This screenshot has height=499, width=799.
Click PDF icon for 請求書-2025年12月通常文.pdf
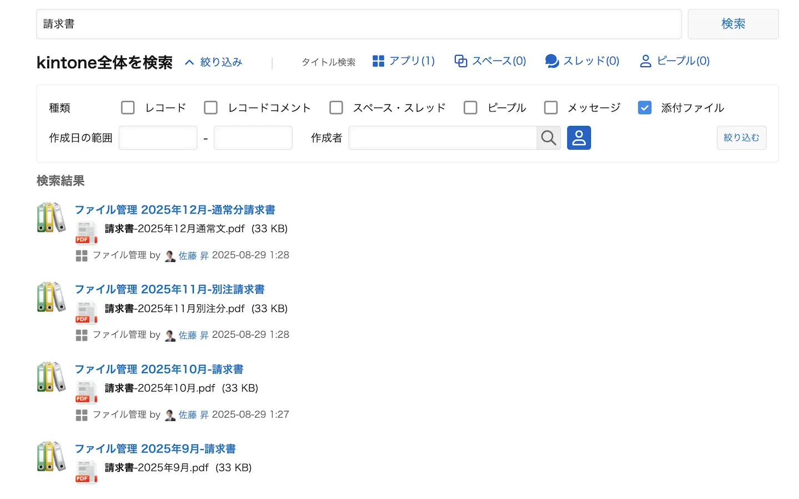86,233
